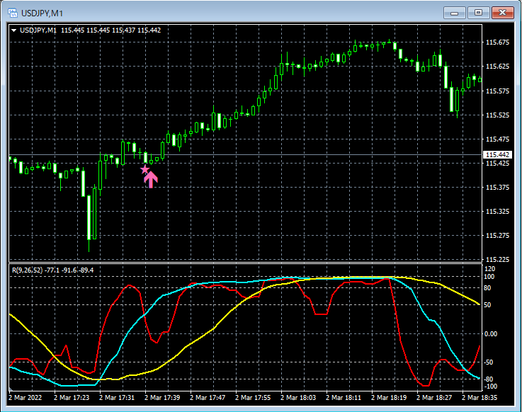Screen dimensions: 522x412
Task: Click the 2 Mar 17:31 time label
Action: pyautogui.click(x=117, y=397)
